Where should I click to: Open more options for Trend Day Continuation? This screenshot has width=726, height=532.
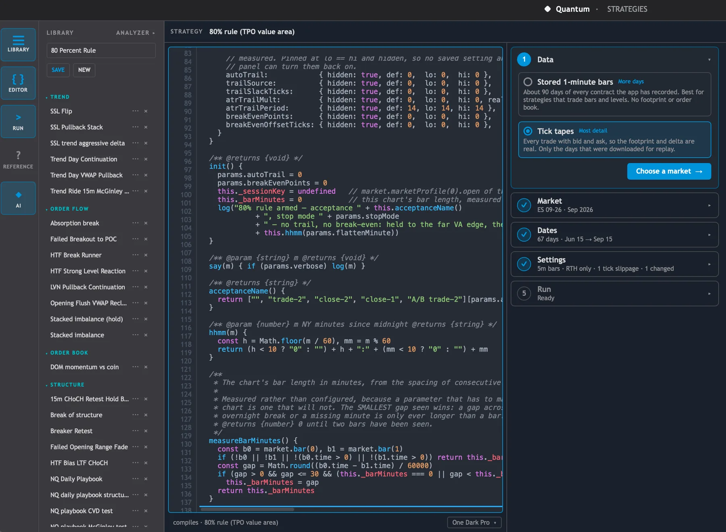pyautogui.click(x=136, y=159)
